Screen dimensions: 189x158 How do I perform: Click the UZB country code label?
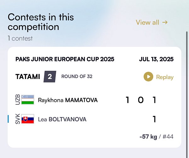coord(18,99)
